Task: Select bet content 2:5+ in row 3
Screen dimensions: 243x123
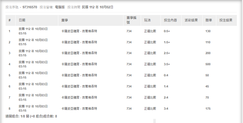Action: pyautogui.click(x=167, y=53)
